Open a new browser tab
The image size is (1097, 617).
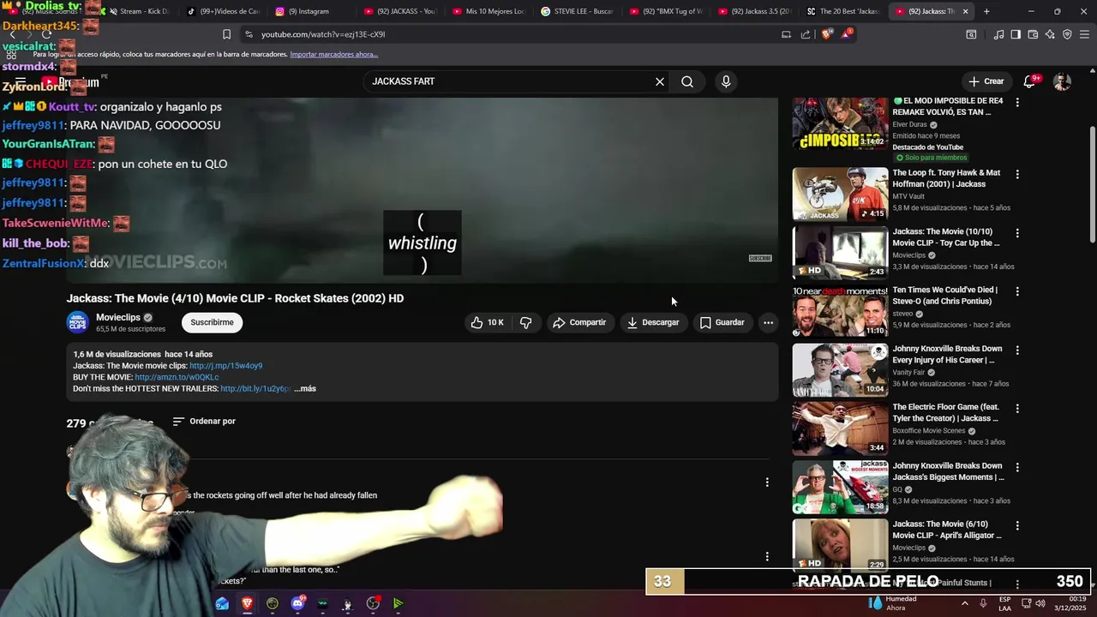pyautogui.click(x=986, y=11)
